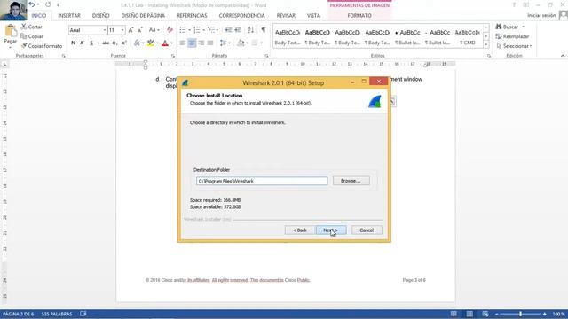Switch to DISEÑO DE PÁGINA tab

click(143, 16)
